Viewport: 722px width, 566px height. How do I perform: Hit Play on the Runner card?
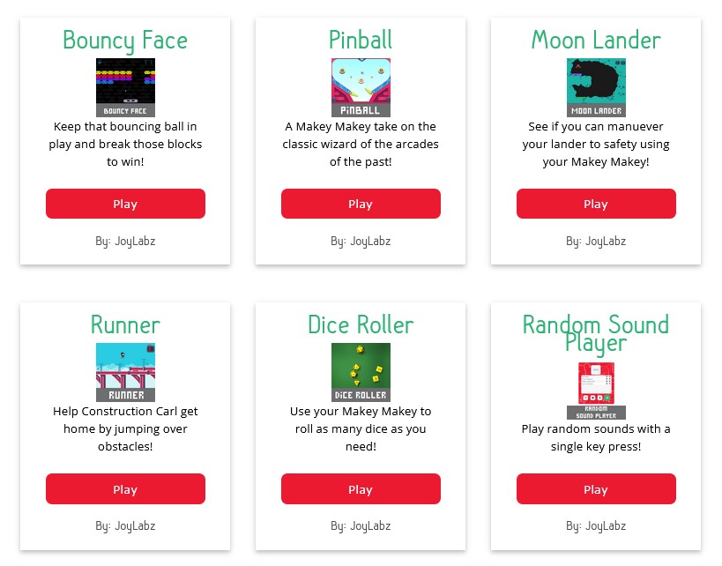125,489
